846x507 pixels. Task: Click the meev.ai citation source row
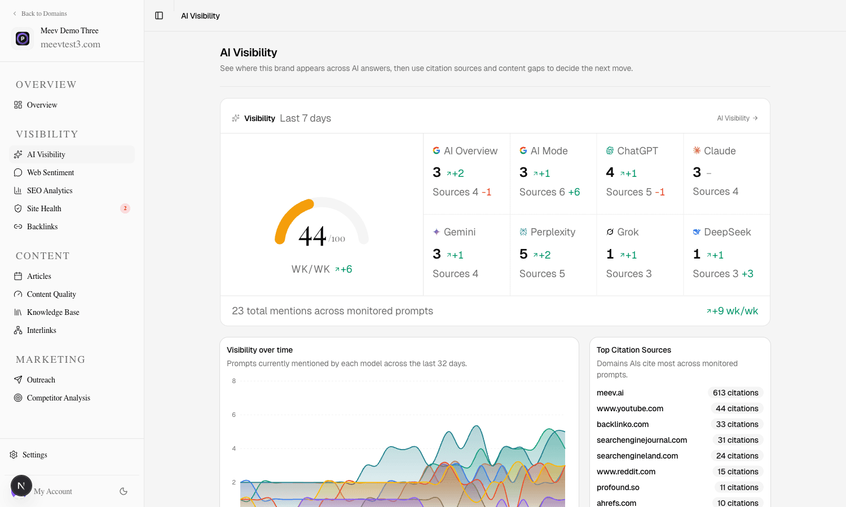(680, 393)
